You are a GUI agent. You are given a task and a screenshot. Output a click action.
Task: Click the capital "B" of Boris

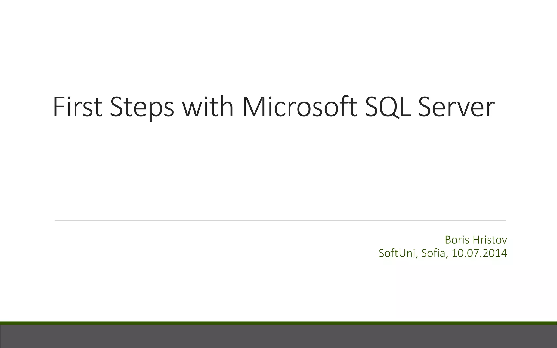coord(448,240)
